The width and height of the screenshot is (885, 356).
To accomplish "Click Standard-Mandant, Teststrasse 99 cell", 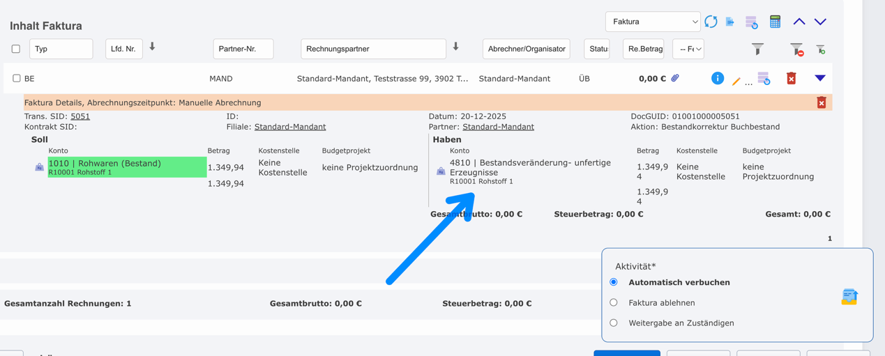I will 383,79.
